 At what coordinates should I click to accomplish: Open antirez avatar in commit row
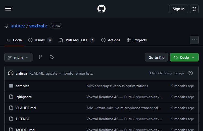[x=11, y=73]
